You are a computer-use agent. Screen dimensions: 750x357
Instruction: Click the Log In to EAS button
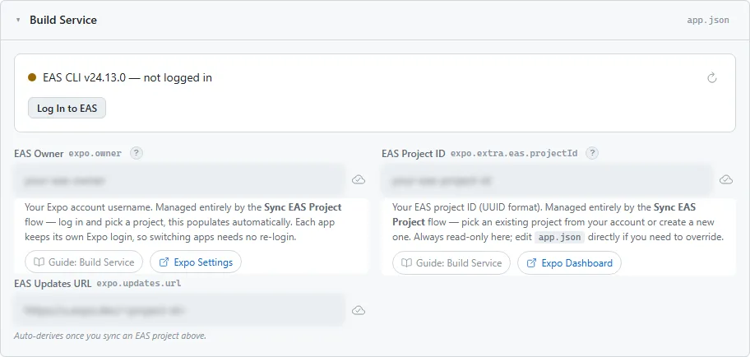point(67,108)
